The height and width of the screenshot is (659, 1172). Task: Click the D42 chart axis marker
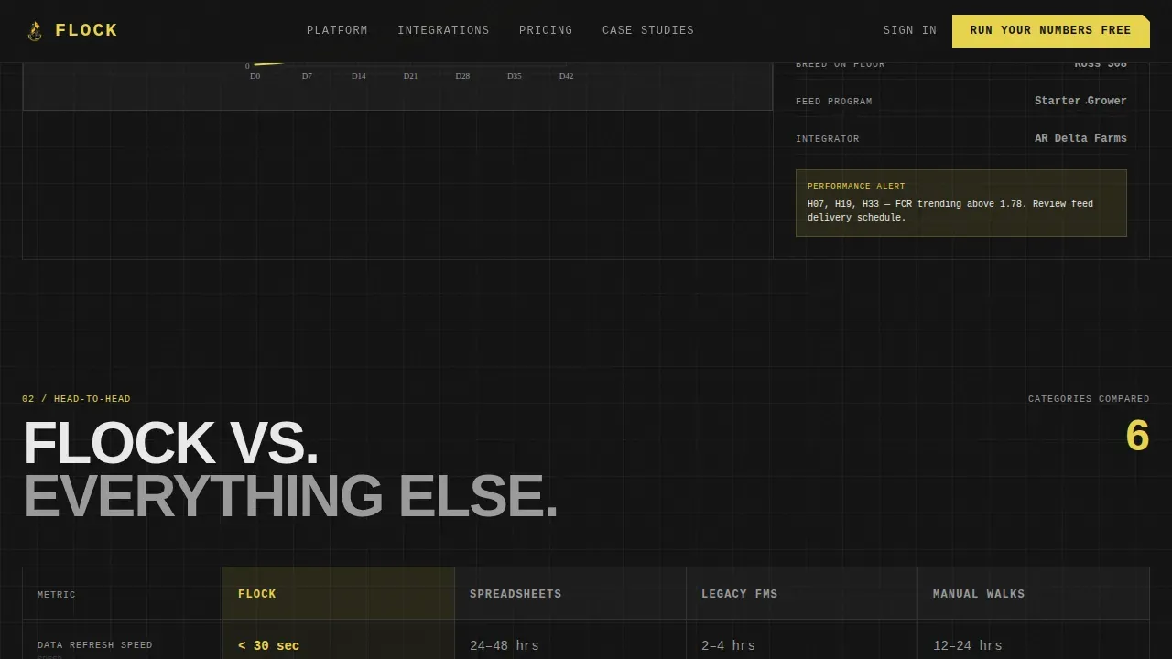point(566,76)
